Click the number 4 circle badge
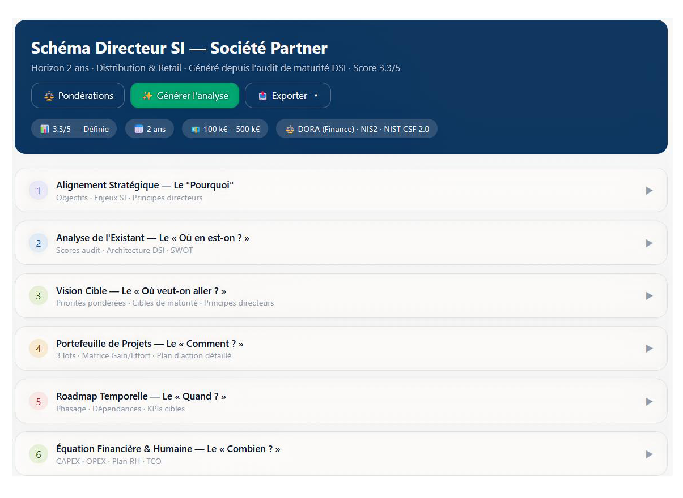Viewport: 683px width, 498px height. tap(39, 349)
